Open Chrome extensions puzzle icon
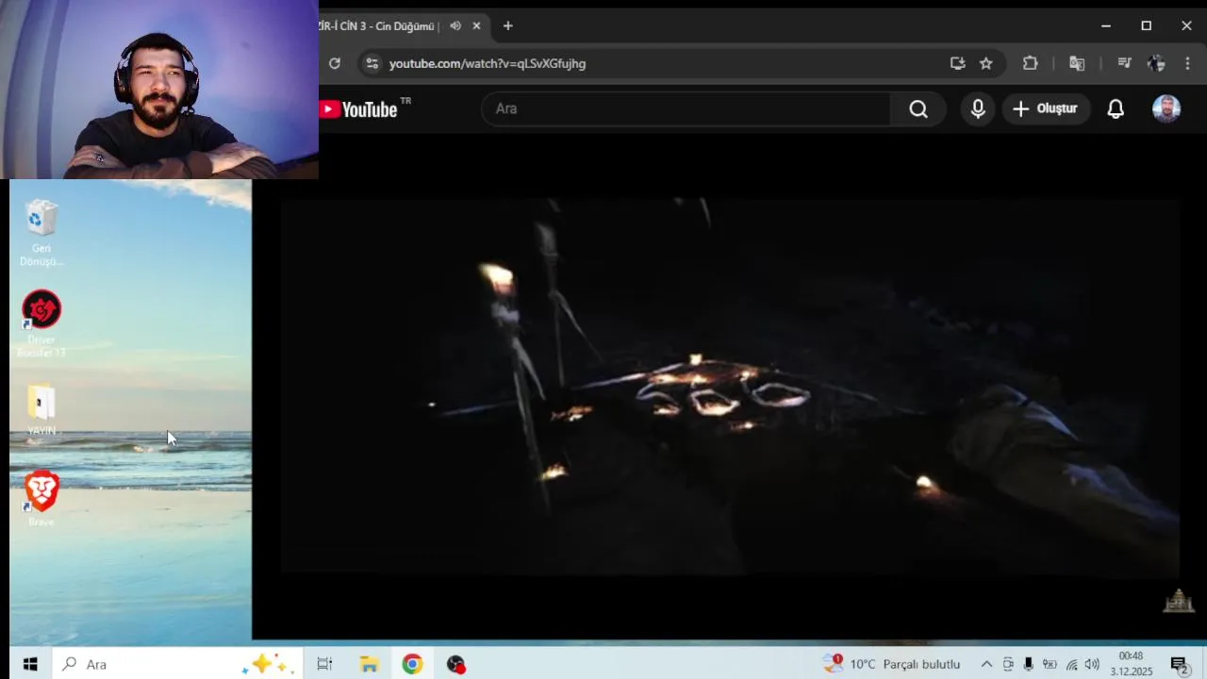 pos(1030,63)
